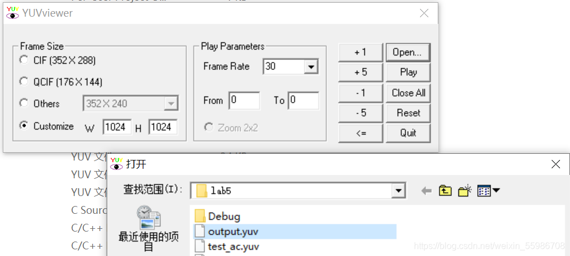Click the Close All button

[408, 93]
